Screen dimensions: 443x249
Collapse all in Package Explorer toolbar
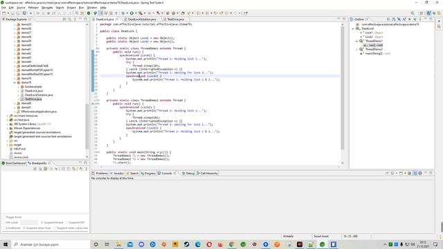pyautogui.click(x=64, y=19)
